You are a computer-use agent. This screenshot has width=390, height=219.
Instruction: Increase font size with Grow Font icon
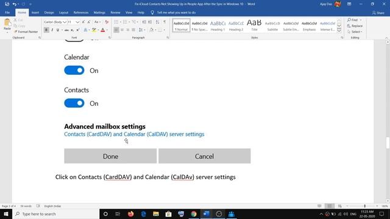click(83, 22)
